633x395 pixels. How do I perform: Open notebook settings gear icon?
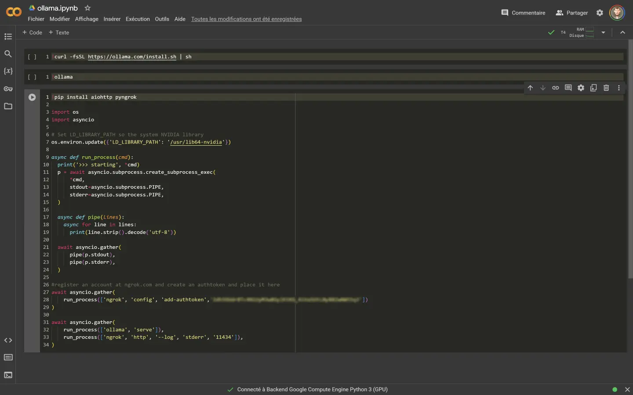click(600, 13)
